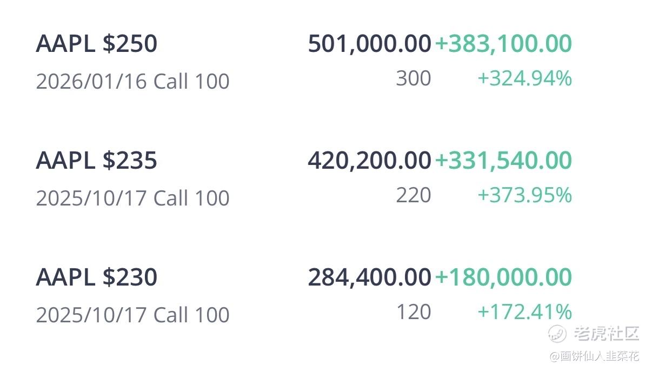Viewport: 652px width, 371px height.
Task: Open the @画饼仙人韭菜花 username watermark
Action: [594, 356]
